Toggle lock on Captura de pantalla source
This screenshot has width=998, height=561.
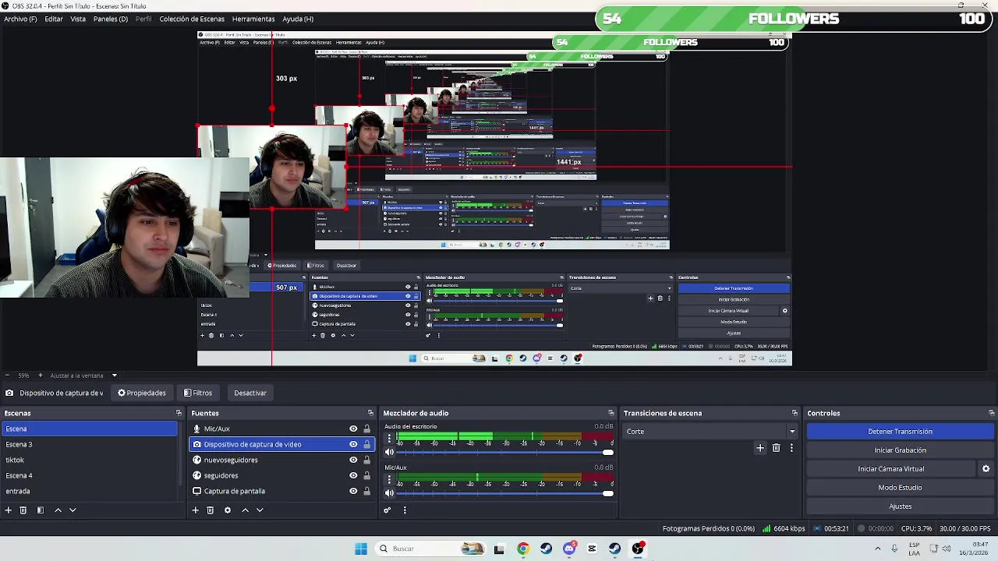pyautogui.click(x=366, y=491)
